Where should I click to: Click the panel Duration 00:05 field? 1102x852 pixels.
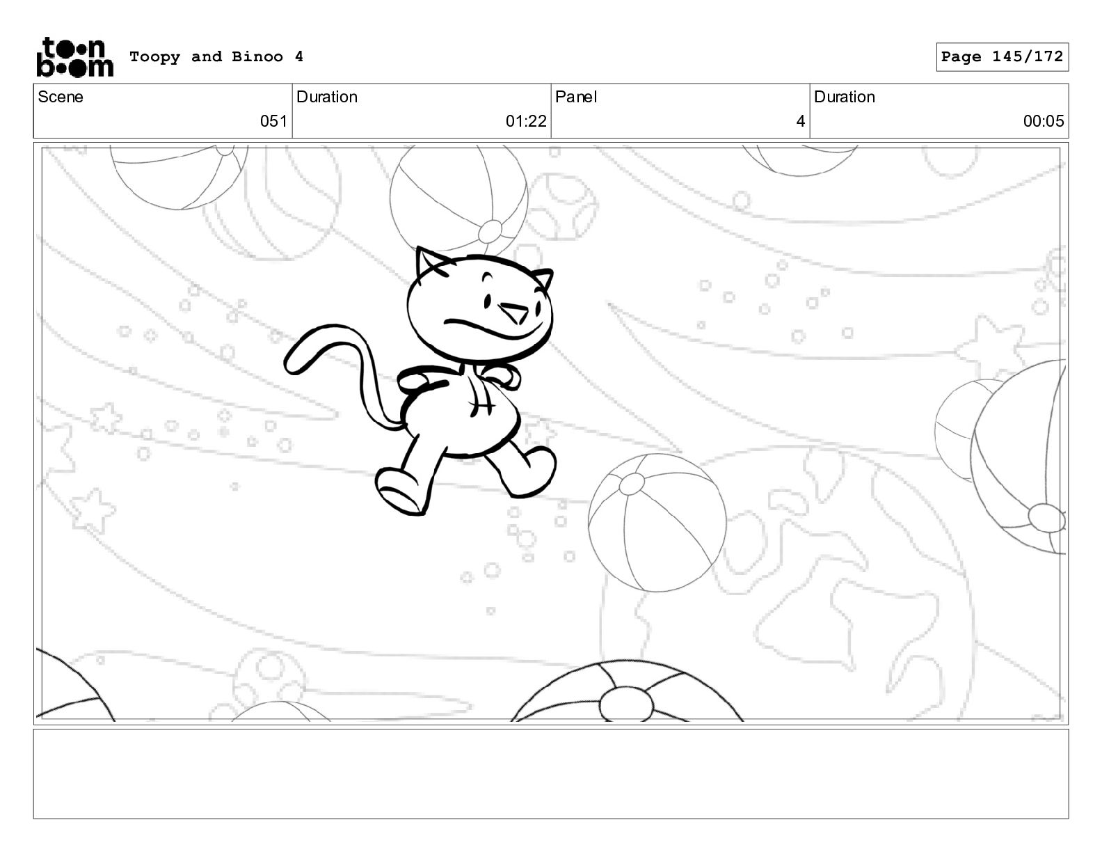tap(939, 111)
